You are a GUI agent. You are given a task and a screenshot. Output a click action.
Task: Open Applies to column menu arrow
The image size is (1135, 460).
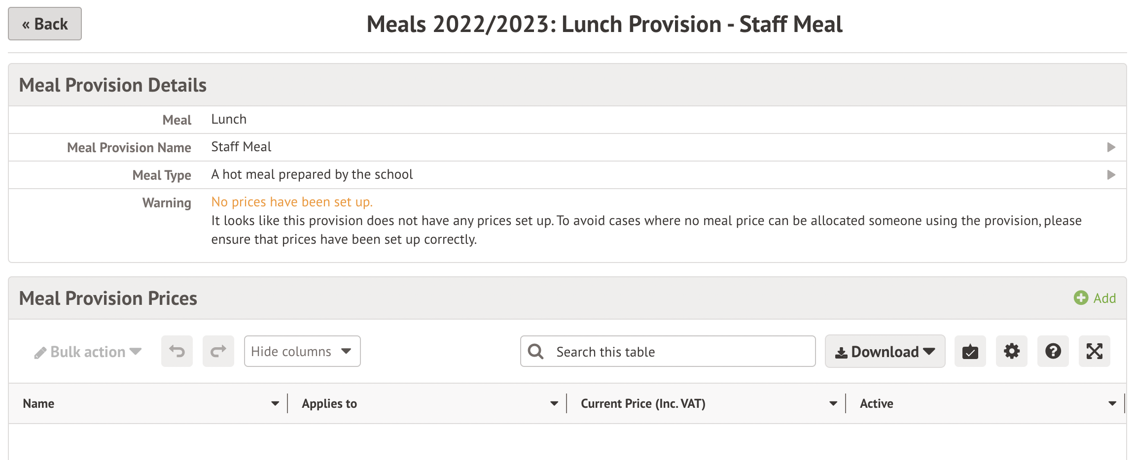coord(554,403)
